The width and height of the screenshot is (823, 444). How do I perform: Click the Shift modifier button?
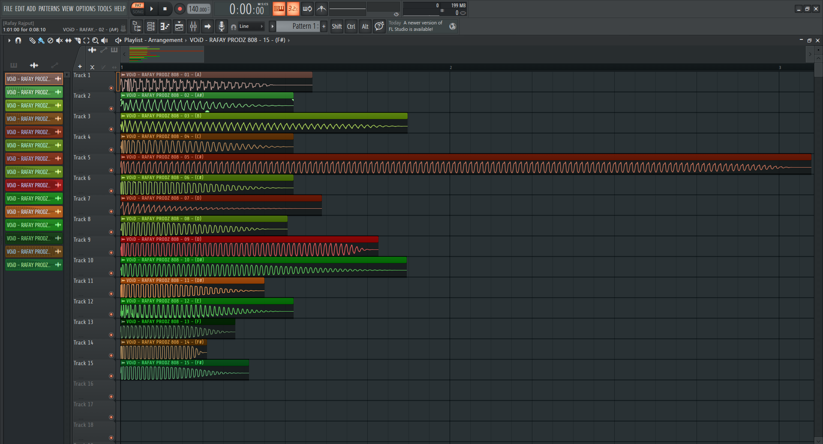(336, 26)
